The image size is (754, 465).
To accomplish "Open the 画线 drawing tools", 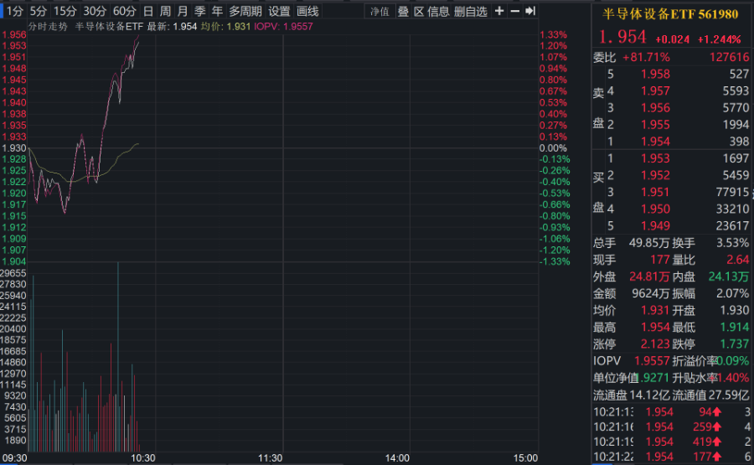I will click(x=308, y=11).
